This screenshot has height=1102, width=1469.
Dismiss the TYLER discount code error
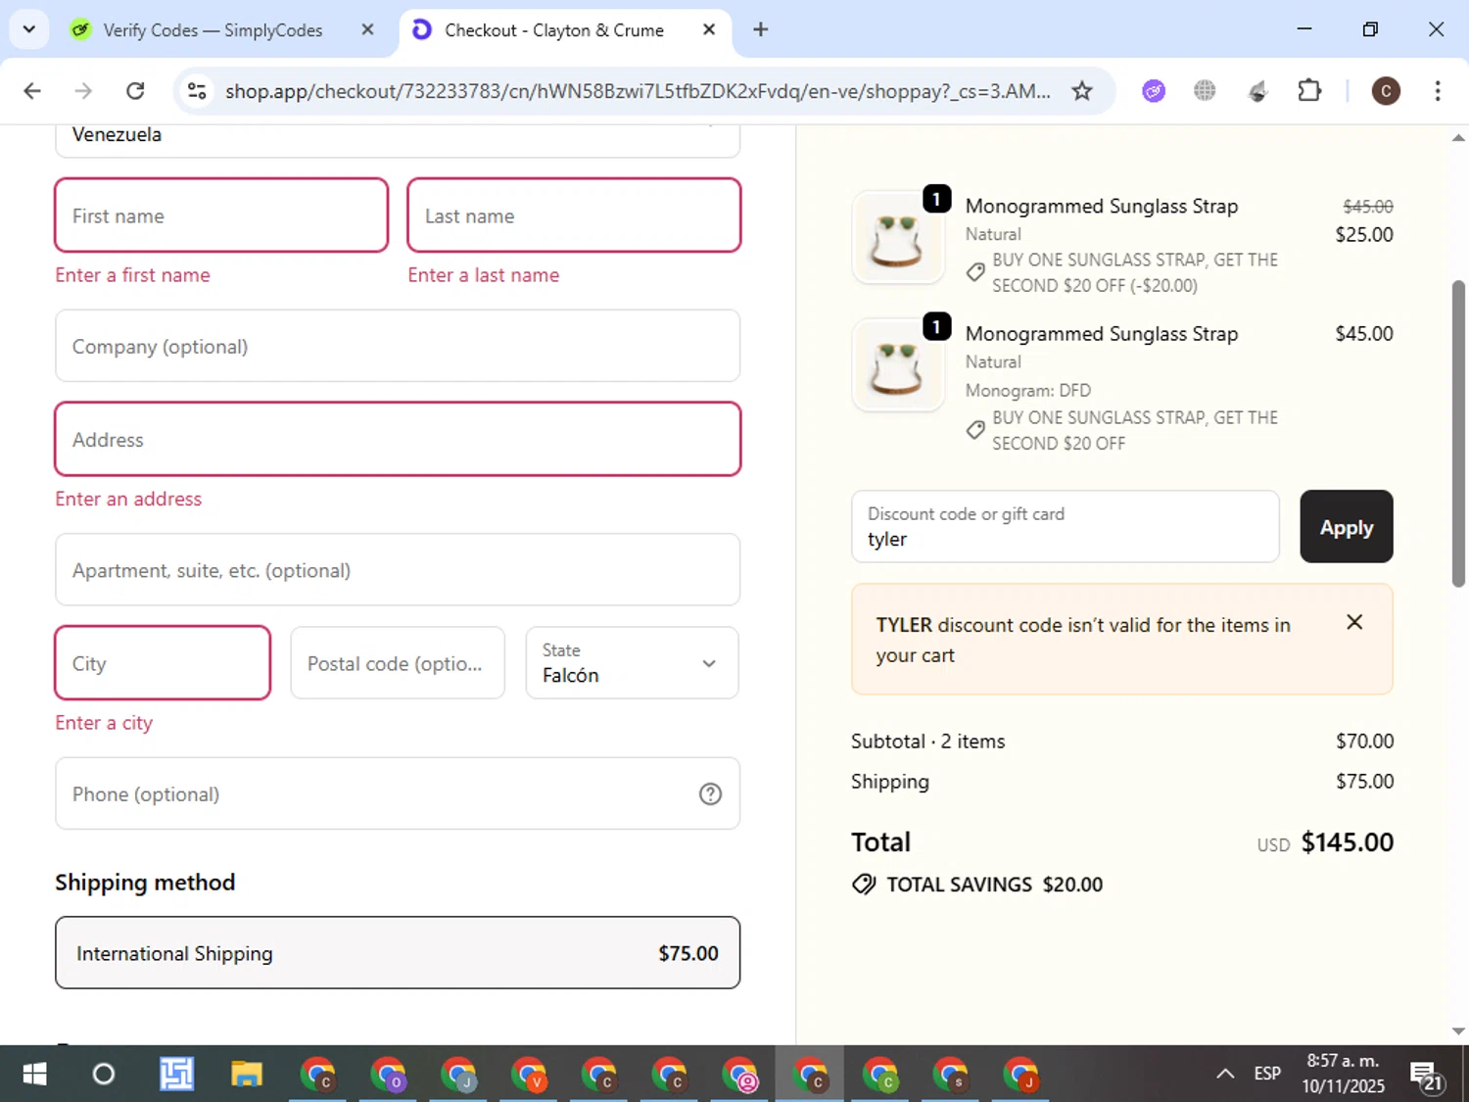(1354, 622)
